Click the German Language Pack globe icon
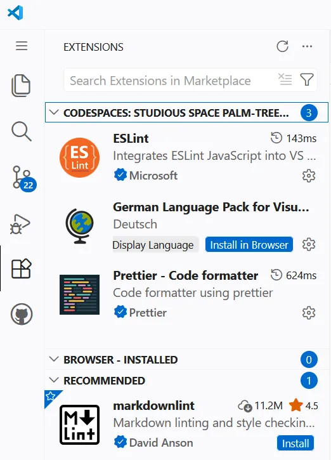The width and height of the screenshot is (331, 460). pyautogui.click(x=79, y=226)
